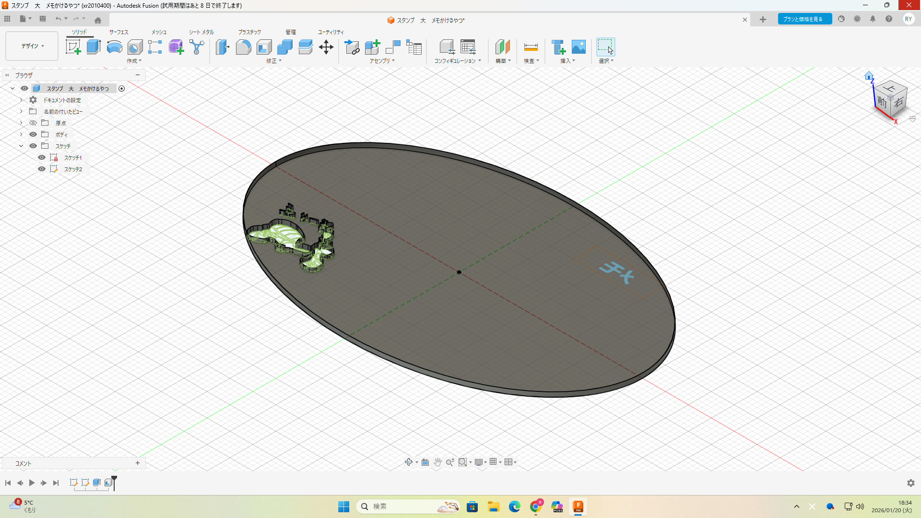
Task: Click the Combine bodies tool
Action: [284, 47]
